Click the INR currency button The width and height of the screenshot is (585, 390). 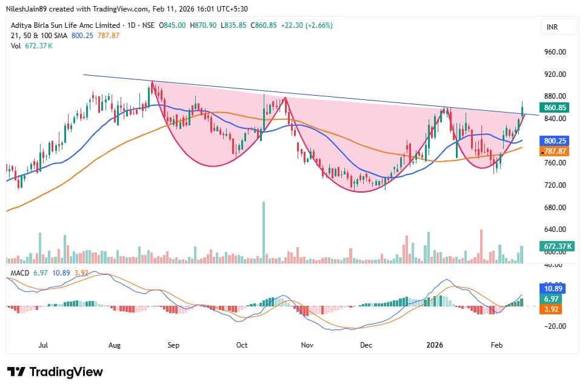pyautogui.click(x=558, y=27)
